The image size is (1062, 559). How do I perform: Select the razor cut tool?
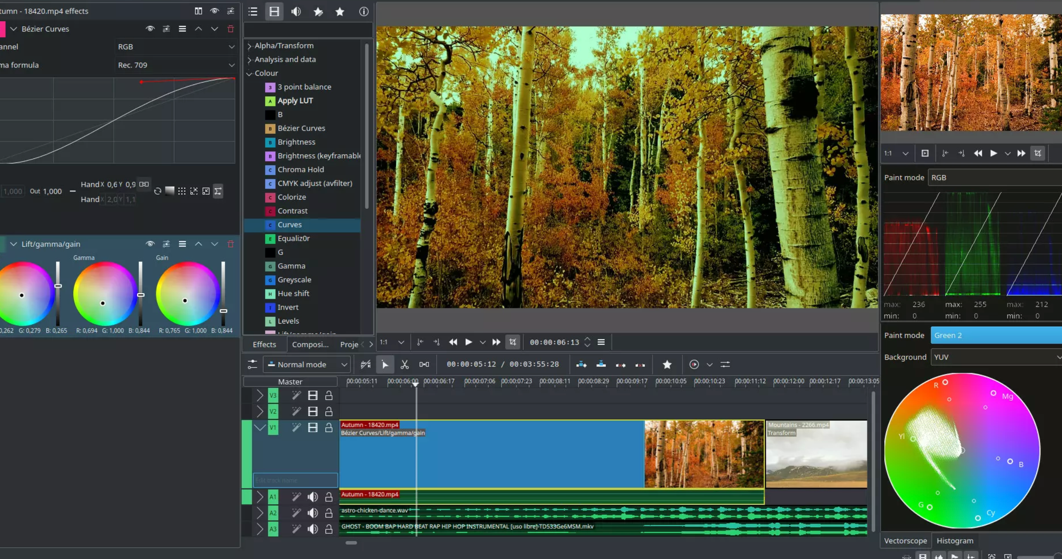tap(405, 365)
